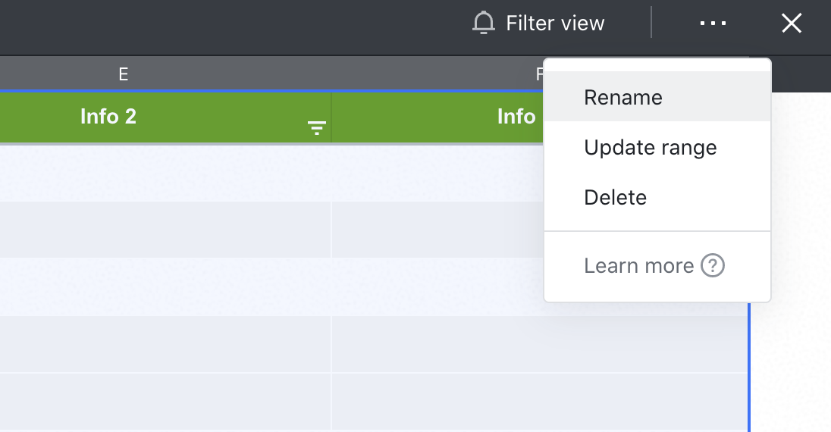Screen dimensions: 831x432
Task: Open the Learn more link
Action: pyautogui.click(x=638, y=266)
